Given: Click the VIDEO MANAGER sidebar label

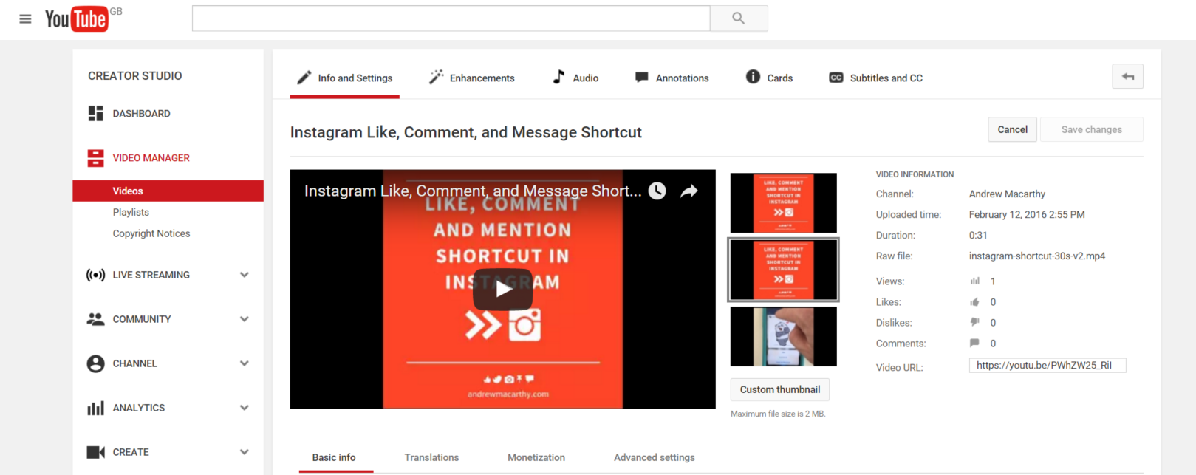Looking at the screenshot, I should click(x=151, y=157).
